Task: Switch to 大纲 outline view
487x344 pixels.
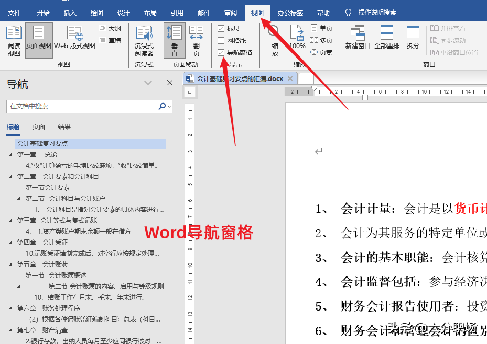Action: click(110, 28)
